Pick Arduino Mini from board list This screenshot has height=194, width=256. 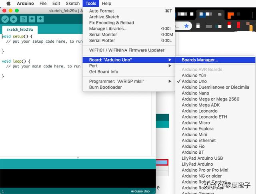coord(215,135)
